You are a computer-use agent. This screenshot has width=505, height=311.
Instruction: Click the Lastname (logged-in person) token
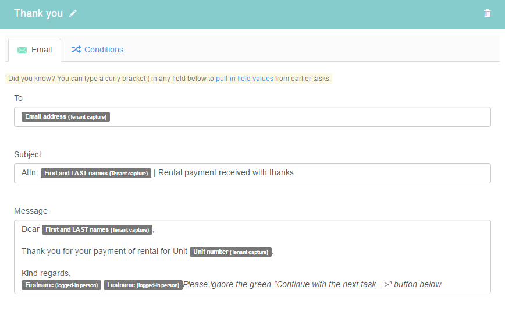[143, 285]
